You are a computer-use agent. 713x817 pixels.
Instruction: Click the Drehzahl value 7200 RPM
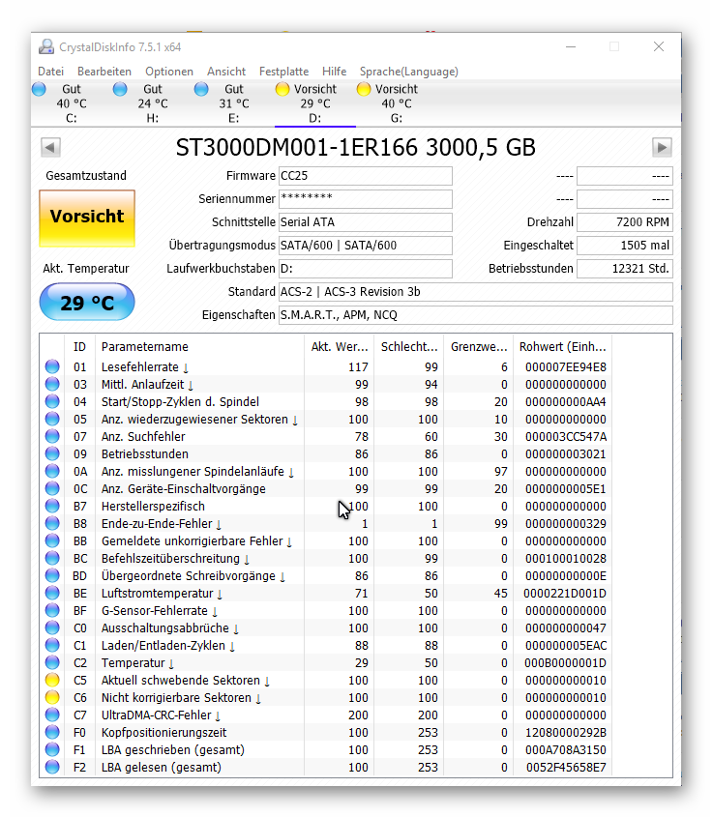tap(625, 222)
